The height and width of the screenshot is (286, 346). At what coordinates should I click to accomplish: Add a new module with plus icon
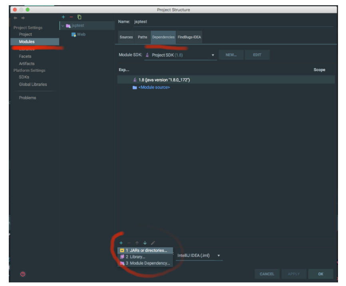(x=64, y=17)
